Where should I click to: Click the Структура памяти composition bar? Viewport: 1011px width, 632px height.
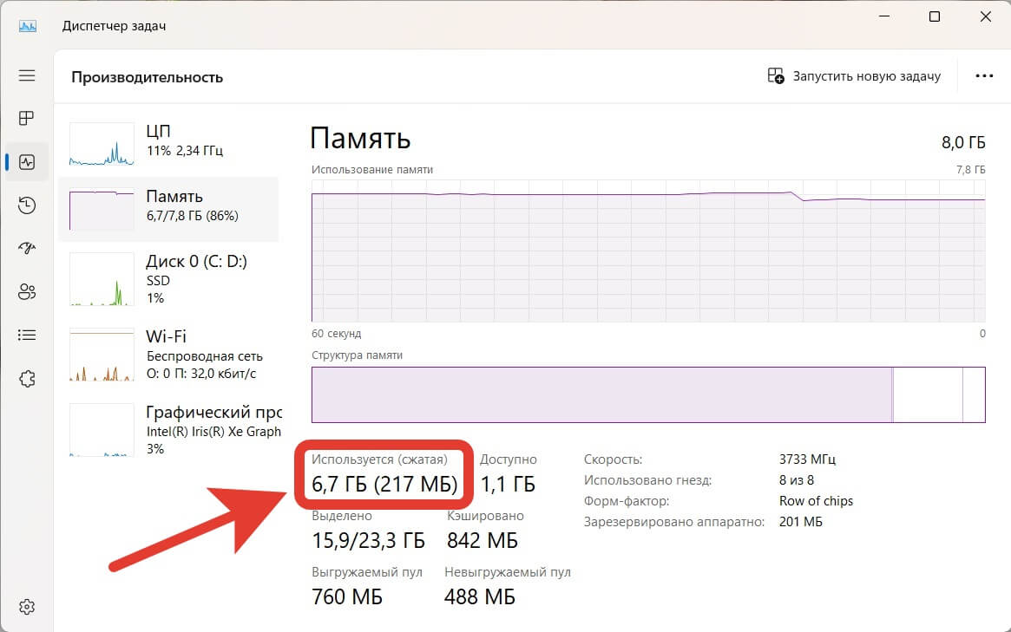tap(647, 394)
